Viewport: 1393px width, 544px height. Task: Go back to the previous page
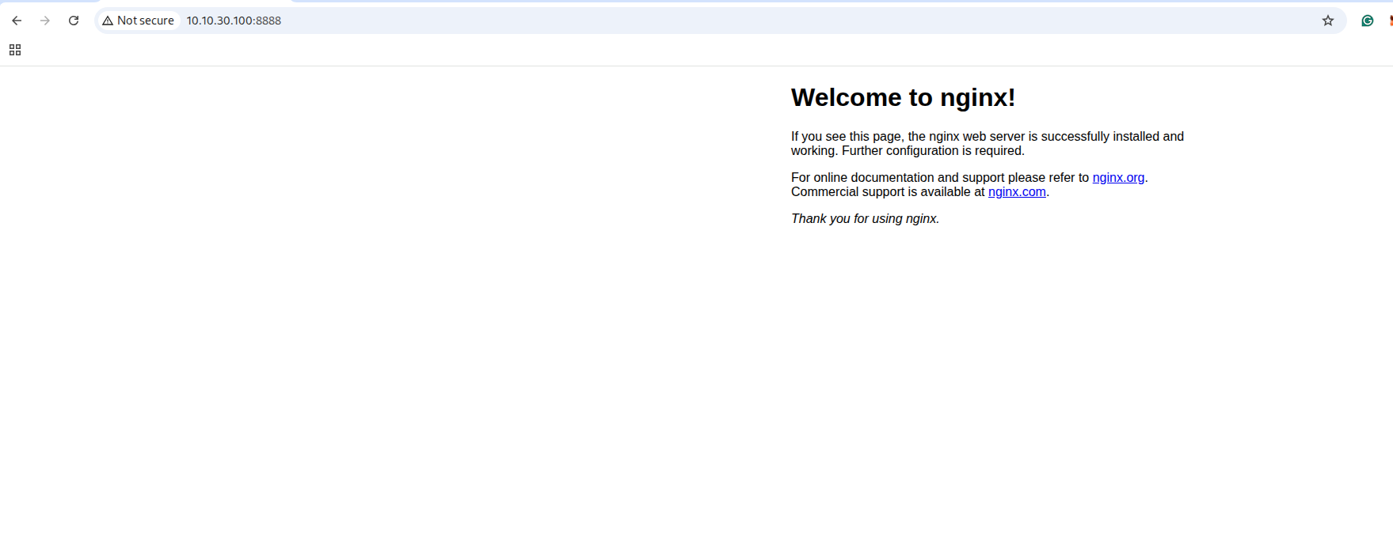17,21
